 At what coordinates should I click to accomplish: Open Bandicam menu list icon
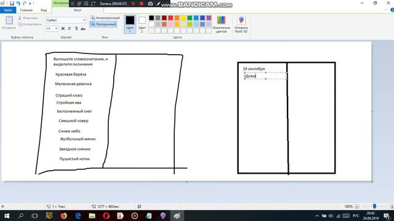pos(73,4)
